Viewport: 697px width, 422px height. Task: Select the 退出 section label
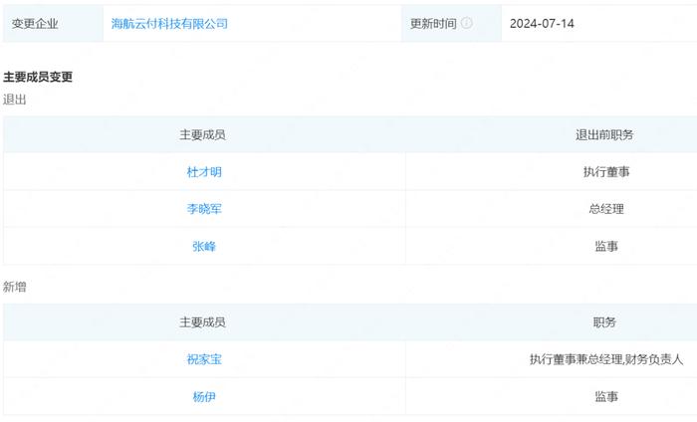point(14,100)
